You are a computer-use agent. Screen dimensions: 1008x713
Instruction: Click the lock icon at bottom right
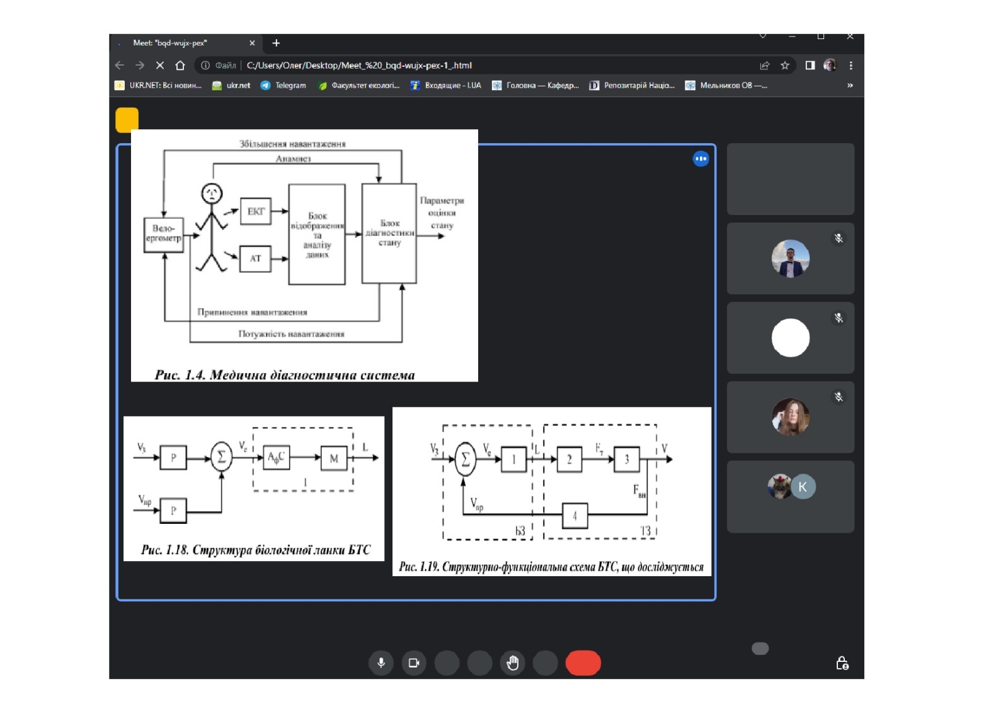click(x=842, y=663)
